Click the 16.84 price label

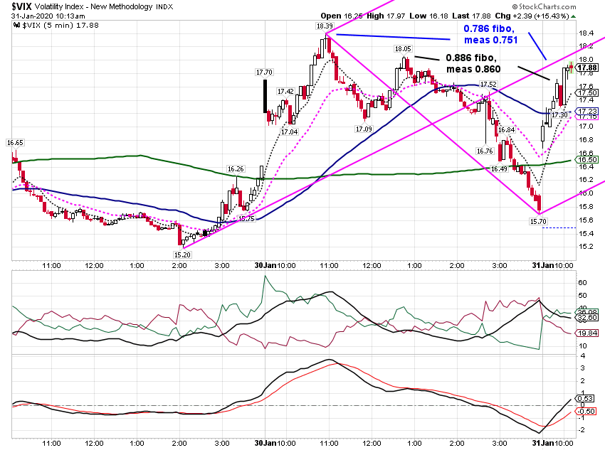(507, 130)
